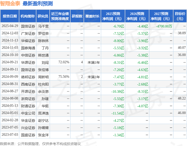Click the 2025预测净利润 column header
This screenshot has width=187, height=146.
coord(113,16)
